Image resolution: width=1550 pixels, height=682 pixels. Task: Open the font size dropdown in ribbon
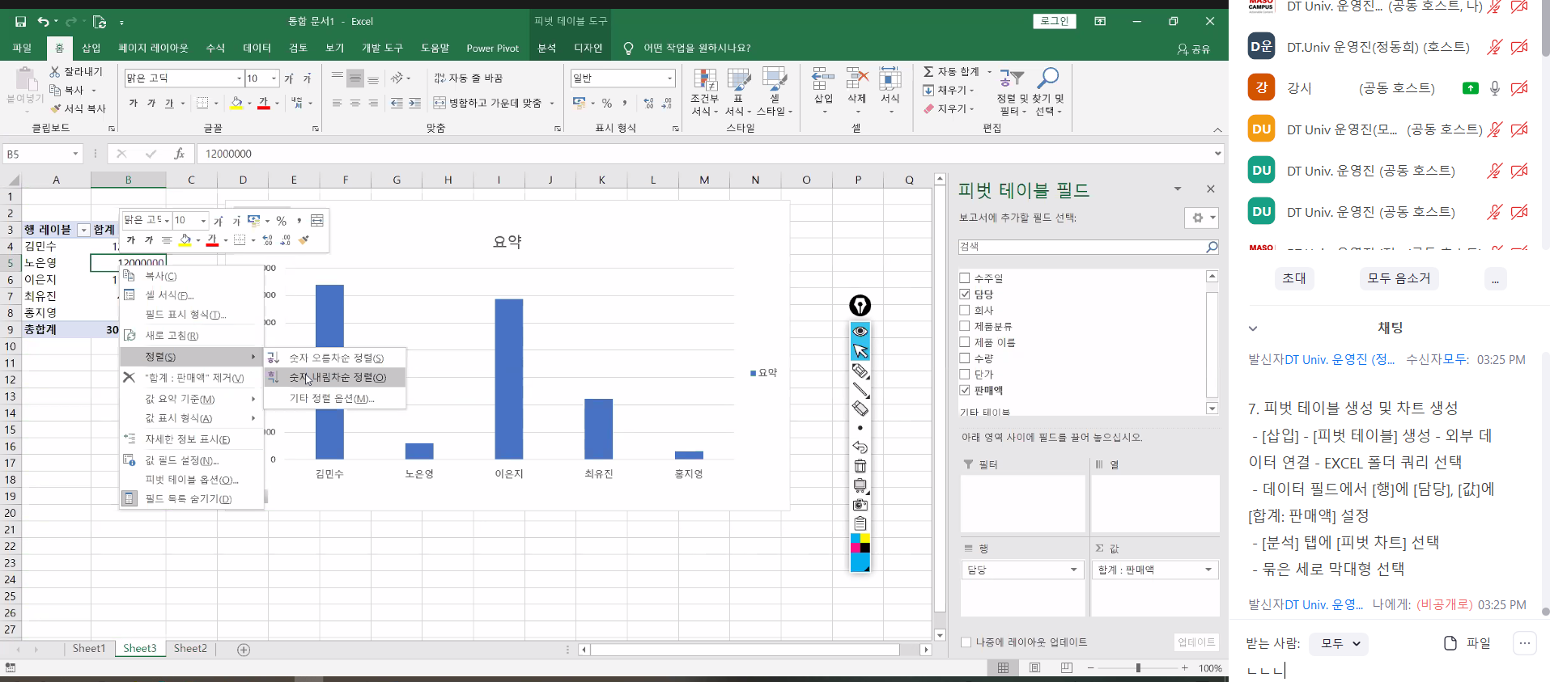tap(274, 78)
